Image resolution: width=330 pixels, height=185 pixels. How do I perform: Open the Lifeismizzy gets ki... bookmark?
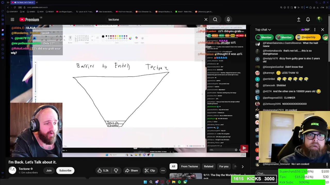coord(204,12)
